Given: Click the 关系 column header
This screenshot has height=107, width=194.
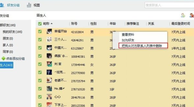Looking at the screenshot, I should click(x=151, y=23).
